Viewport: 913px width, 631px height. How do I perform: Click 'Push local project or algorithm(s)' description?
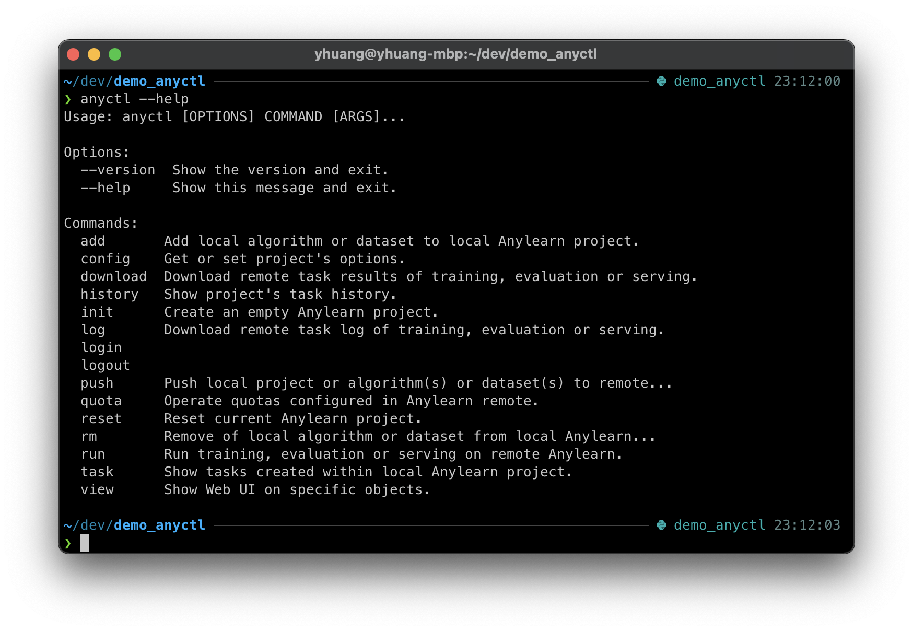[418, 383]
